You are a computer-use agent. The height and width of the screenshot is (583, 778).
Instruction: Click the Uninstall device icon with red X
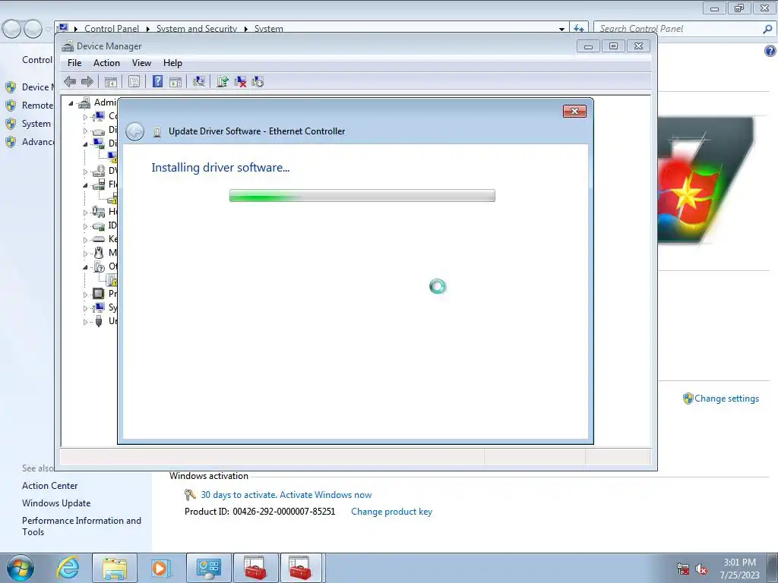tap(240, 82)
